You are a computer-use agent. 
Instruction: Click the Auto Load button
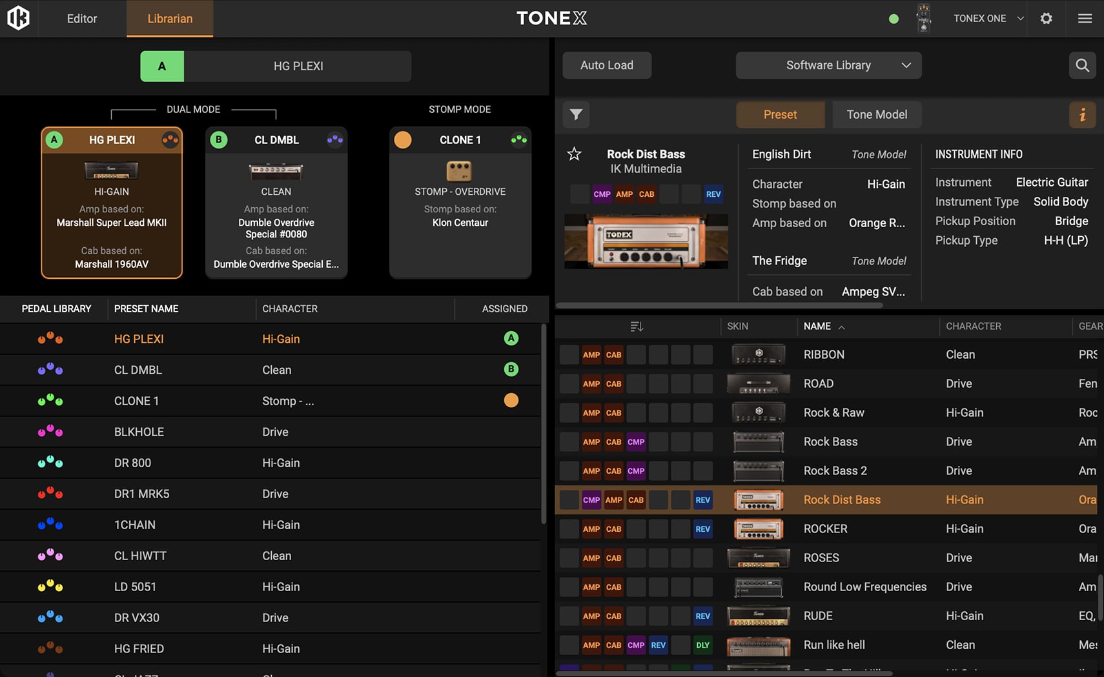point(606,65)
